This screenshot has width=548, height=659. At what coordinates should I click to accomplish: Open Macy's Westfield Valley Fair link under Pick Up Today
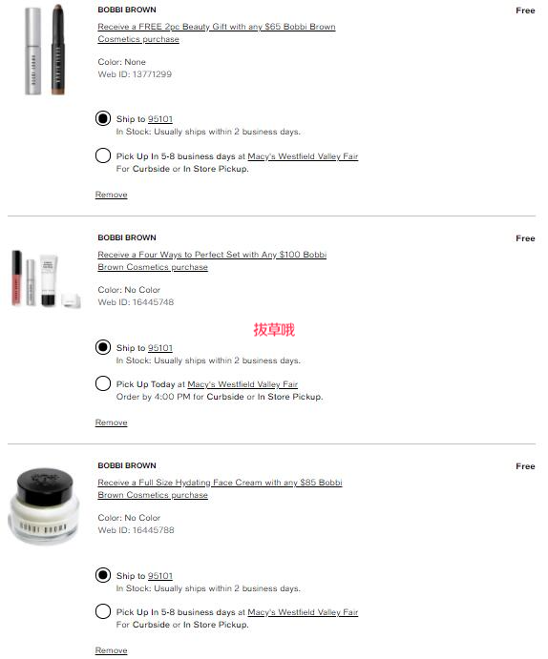pyautogui.click(x=242, y=384)
